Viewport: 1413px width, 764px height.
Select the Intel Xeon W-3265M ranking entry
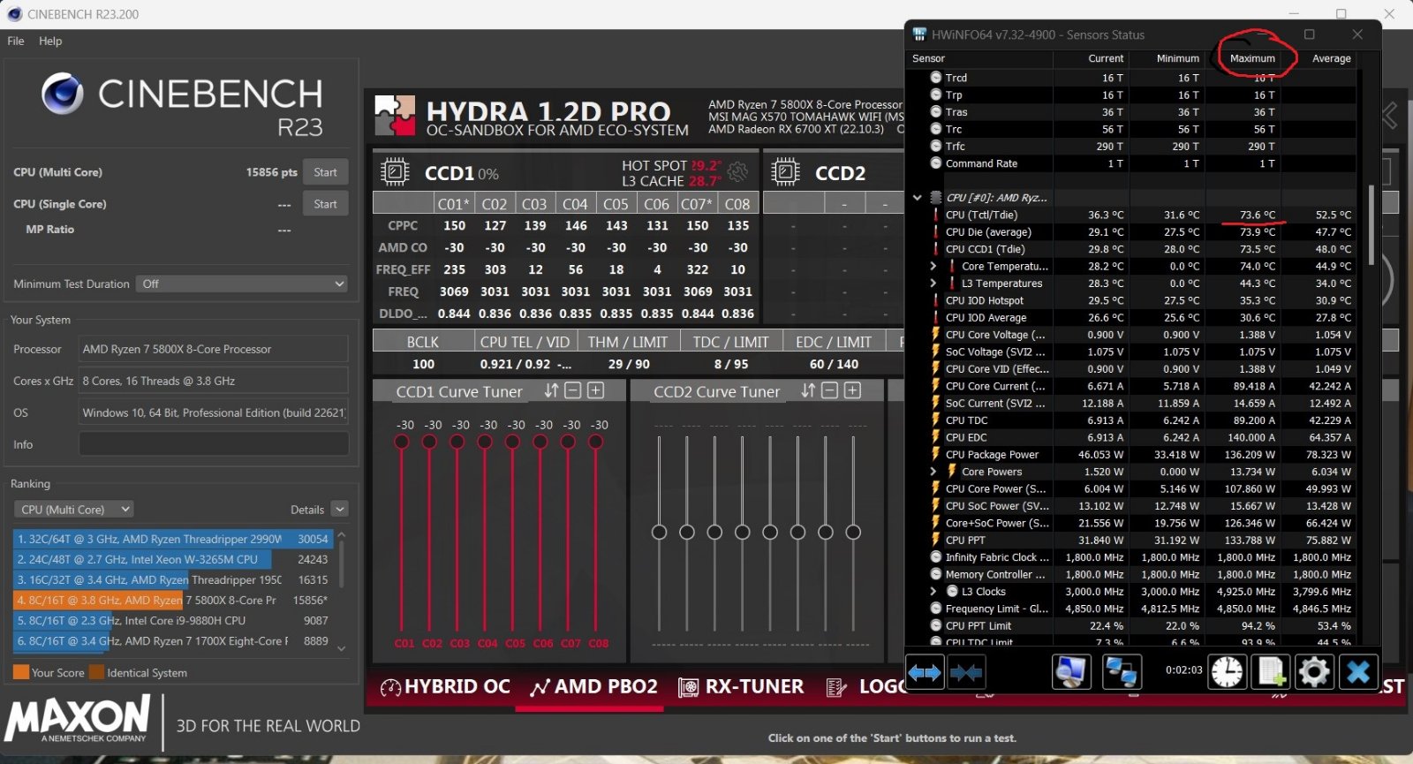(x=173, y=559)
